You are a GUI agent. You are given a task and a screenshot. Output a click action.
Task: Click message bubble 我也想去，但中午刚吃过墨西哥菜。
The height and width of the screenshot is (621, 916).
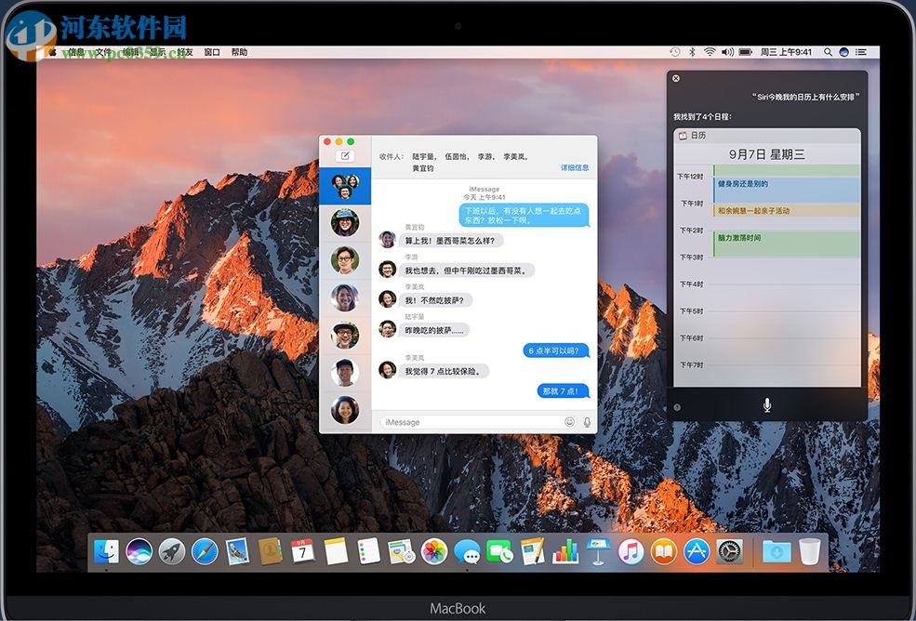467,271
